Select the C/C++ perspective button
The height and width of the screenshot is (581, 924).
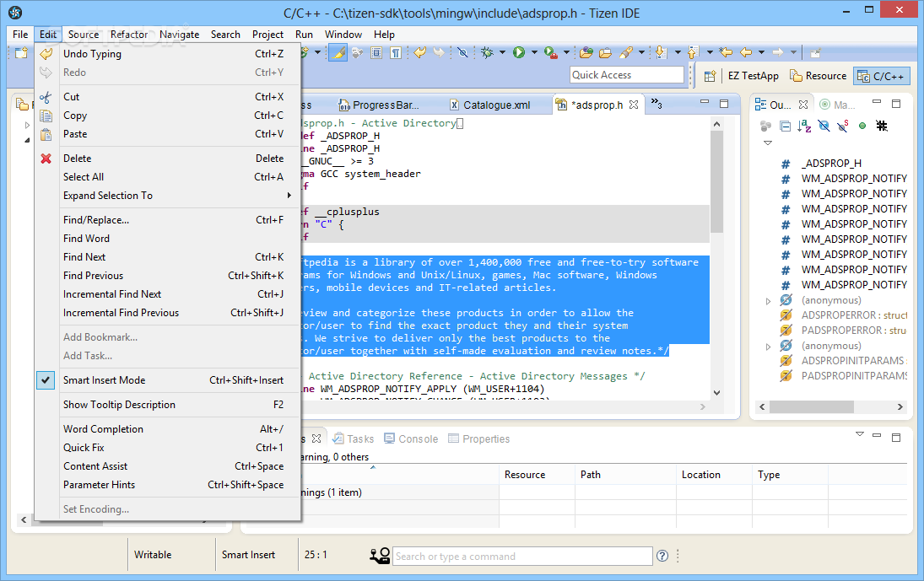[x=882, y=76]
